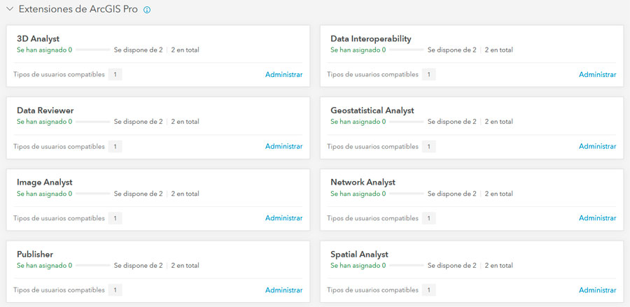Image resolution: width=630 pixels, height=307 pixels.
Task: Click '2 en total' on Data Interoperability card
Action: click(498, 50)
